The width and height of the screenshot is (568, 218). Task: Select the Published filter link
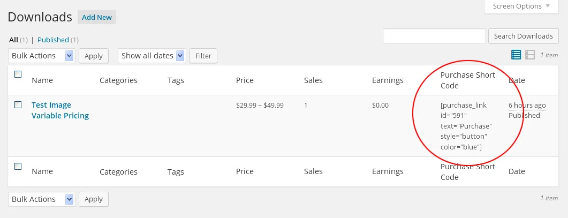[53, 40]
